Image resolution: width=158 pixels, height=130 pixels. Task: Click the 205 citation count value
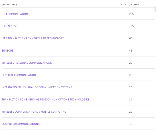tap(131, 14)
